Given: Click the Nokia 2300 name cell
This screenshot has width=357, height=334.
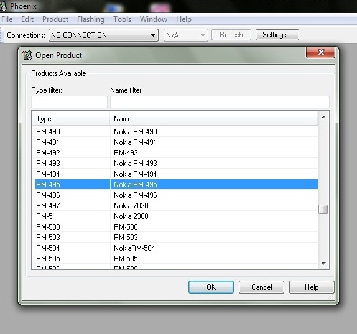Looking at the screenshot, I should (x=131, y=216).
